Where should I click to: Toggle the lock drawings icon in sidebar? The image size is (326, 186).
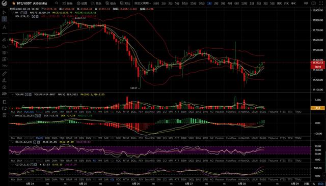5,87
